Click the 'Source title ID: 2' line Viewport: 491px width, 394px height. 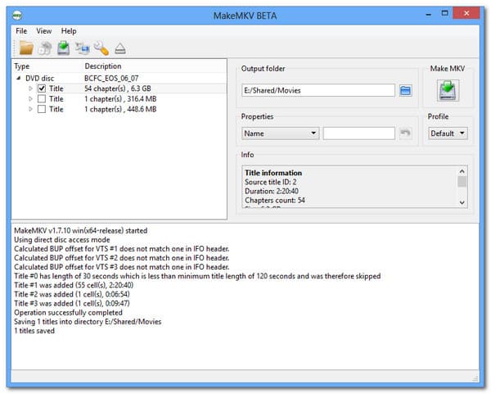click(x=271, y=182)
